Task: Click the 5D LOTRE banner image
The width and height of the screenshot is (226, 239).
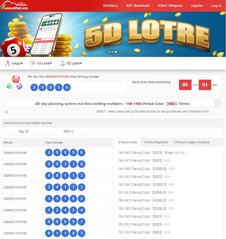Action: [x=113, y=34]
